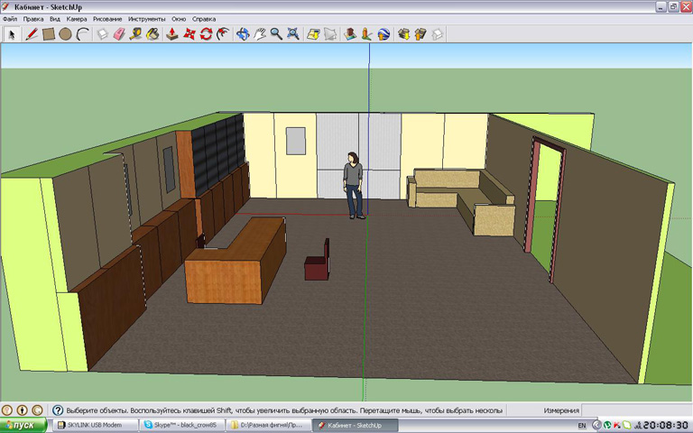Select the Pan hand tool
Viewport: 693px width, 433px height.
(x=260, y=34)
